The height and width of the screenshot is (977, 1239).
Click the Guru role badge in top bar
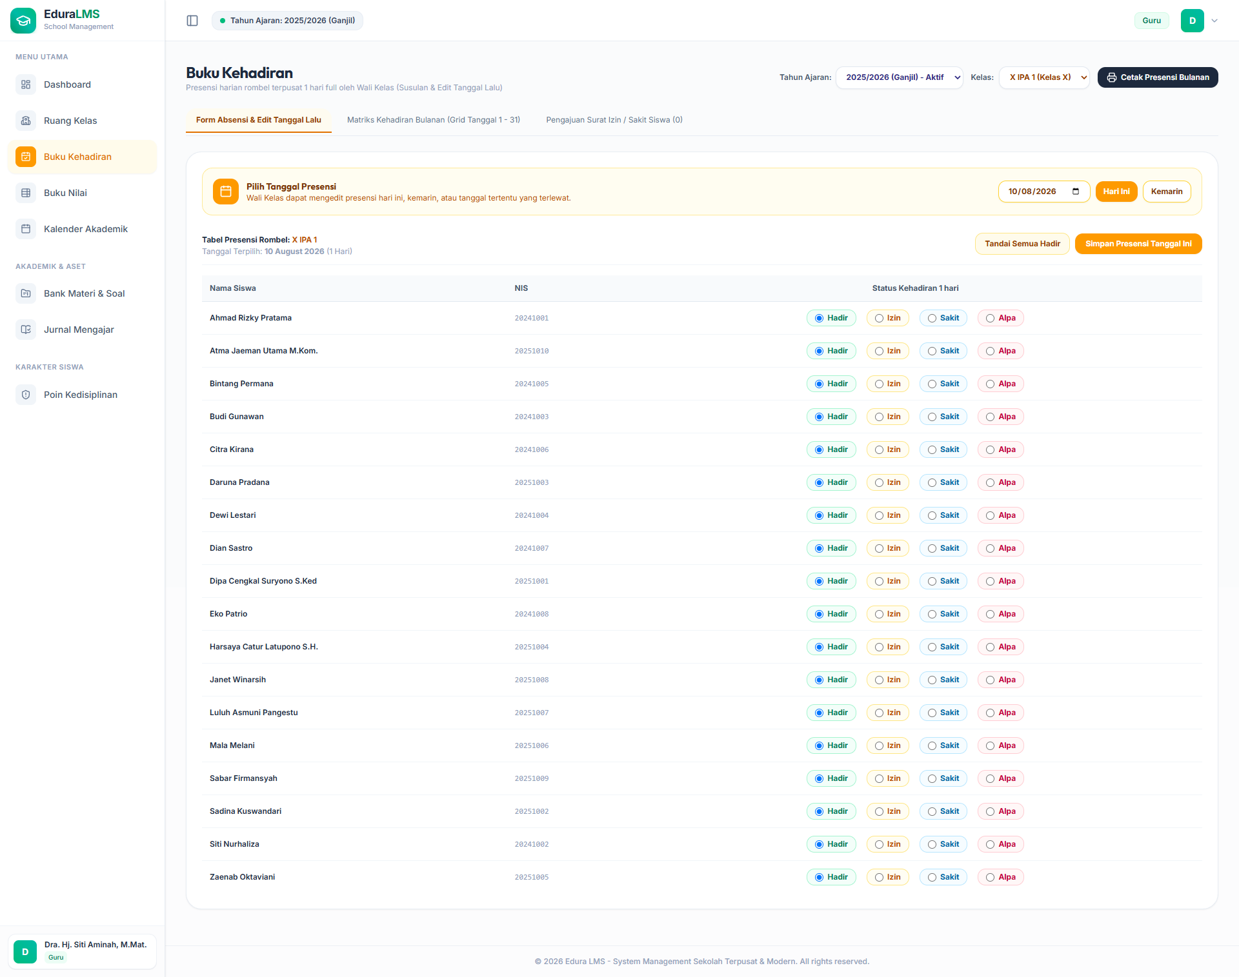tap(1152, 21)
